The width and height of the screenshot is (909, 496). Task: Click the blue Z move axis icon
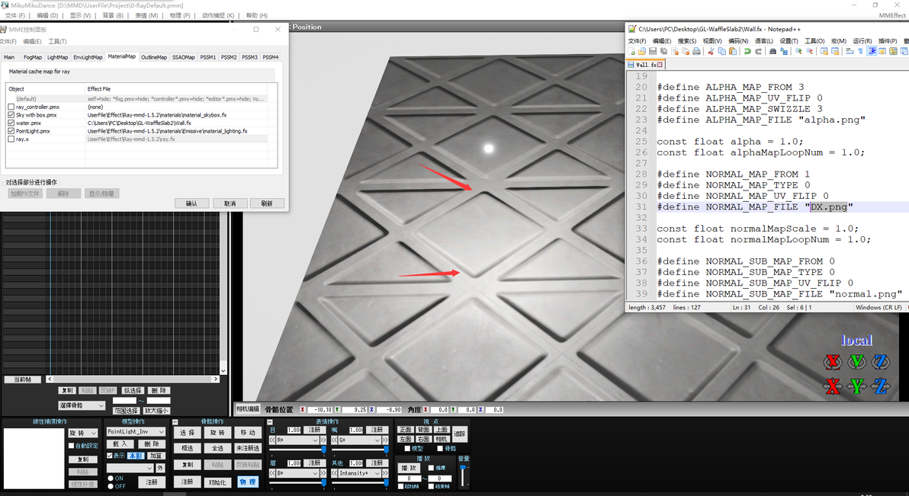click(881, 386)
